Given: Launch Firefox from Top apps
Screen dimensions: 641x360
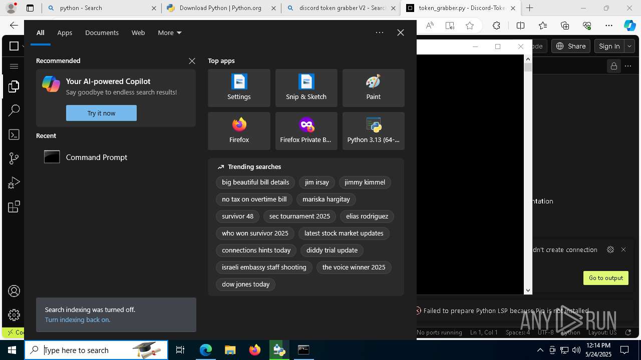Looking at the screenshot, I should [x=239, y=131].
